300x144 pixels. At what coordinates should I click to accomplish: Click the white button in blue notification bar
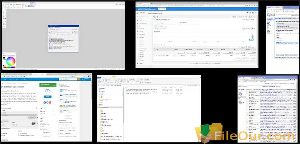pyautogui.click(x=162, y=9)
